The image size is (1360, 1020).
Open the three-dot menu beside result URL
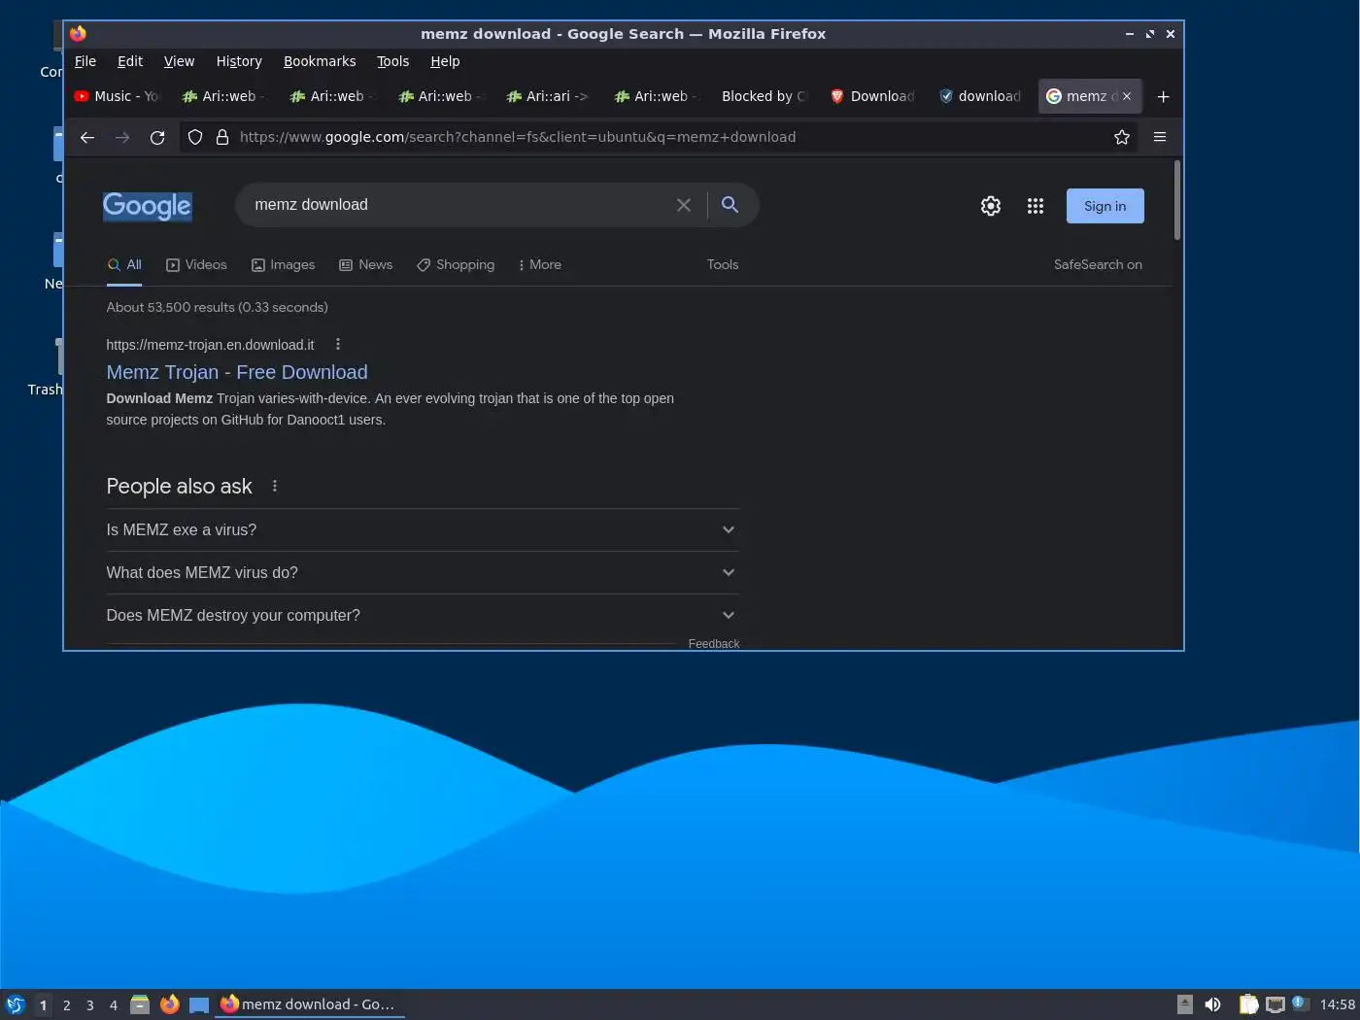pos(338,344)
